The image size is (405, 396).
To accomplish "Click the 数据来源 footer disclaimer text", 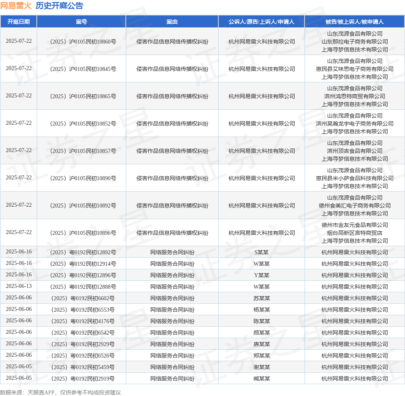I will [x=61, y=392].
